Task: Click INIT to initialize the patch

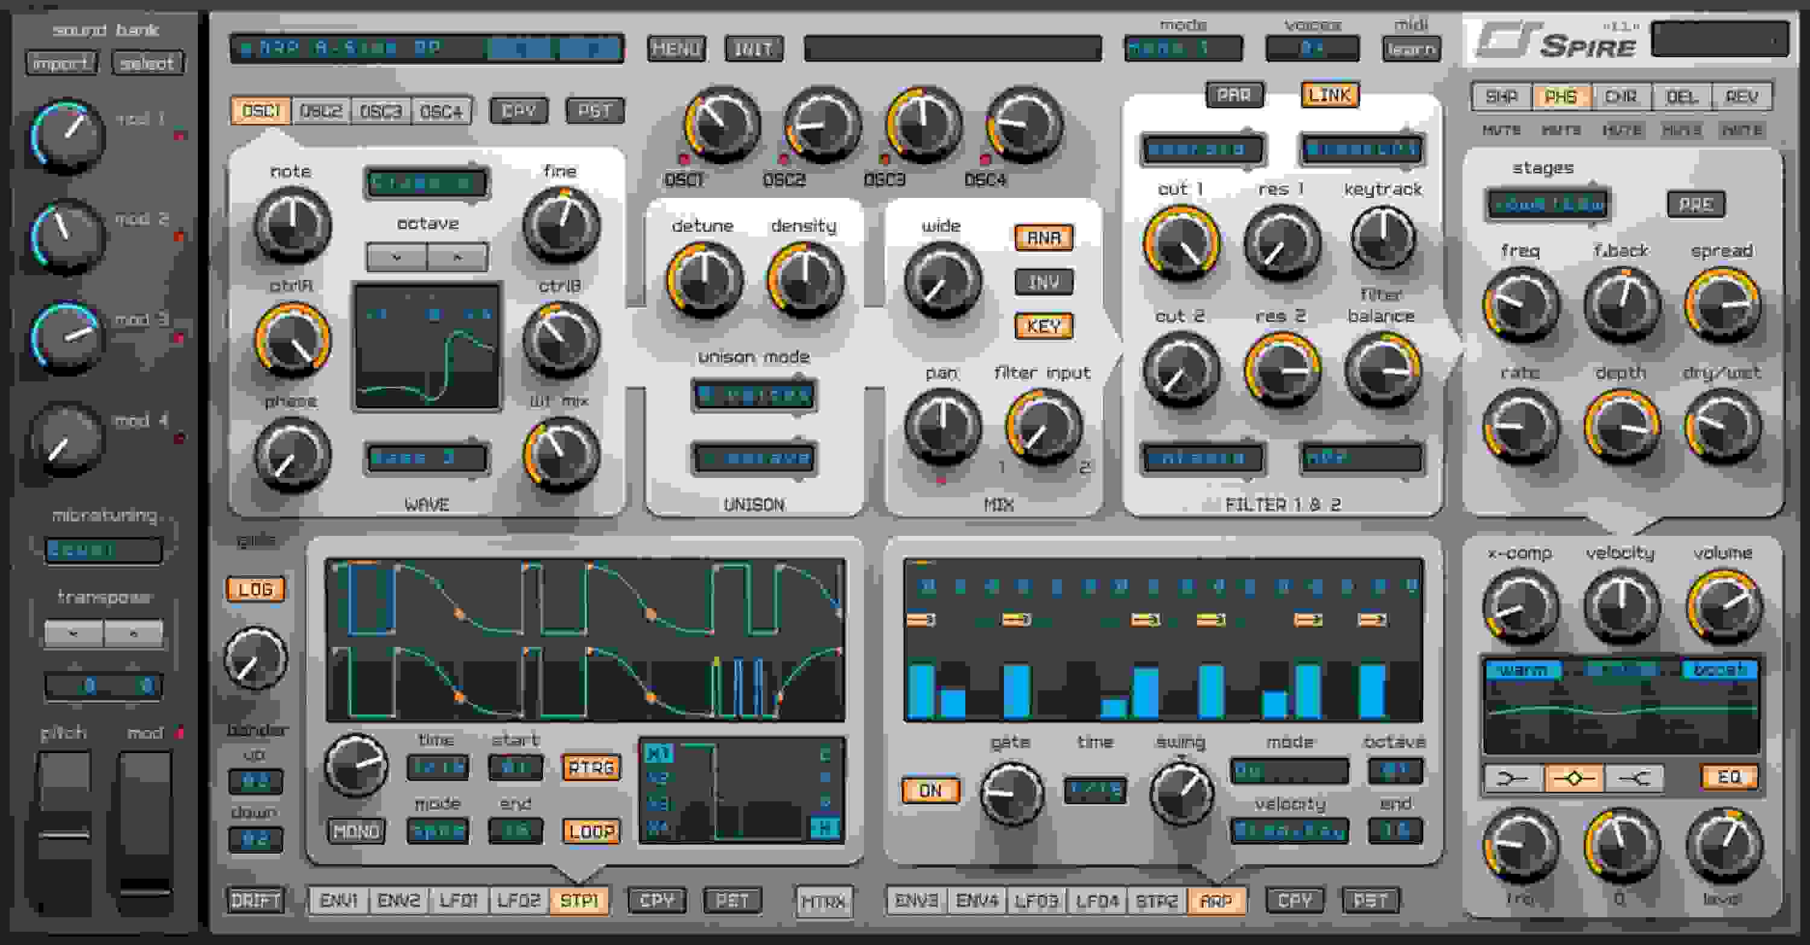Action: coord(754,49)
